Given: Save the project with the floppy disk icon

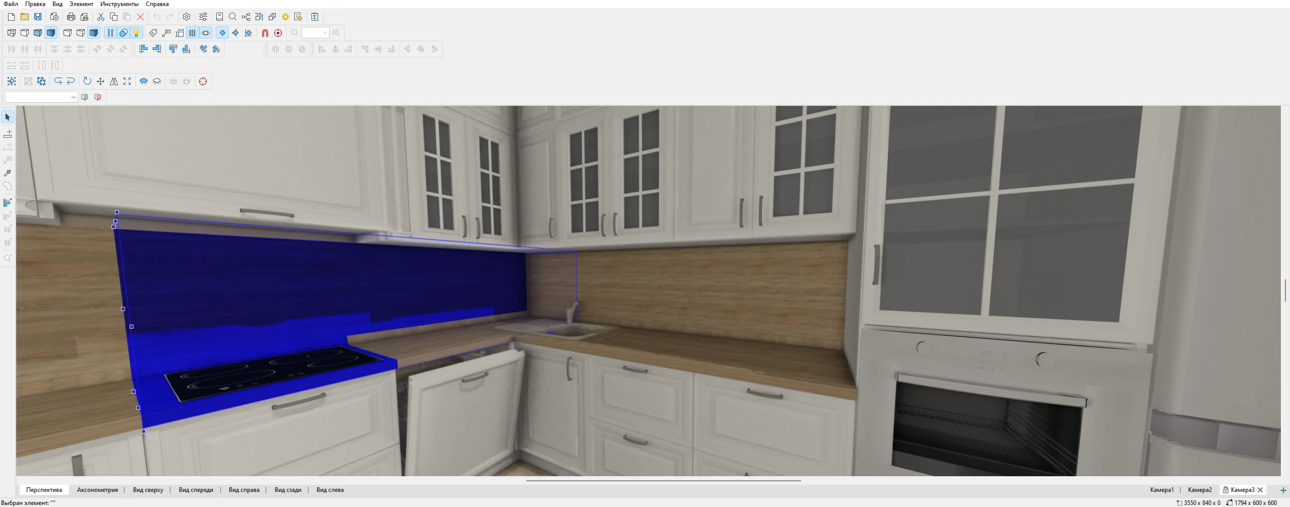Looking at the screenshot, I should point(38,17).
